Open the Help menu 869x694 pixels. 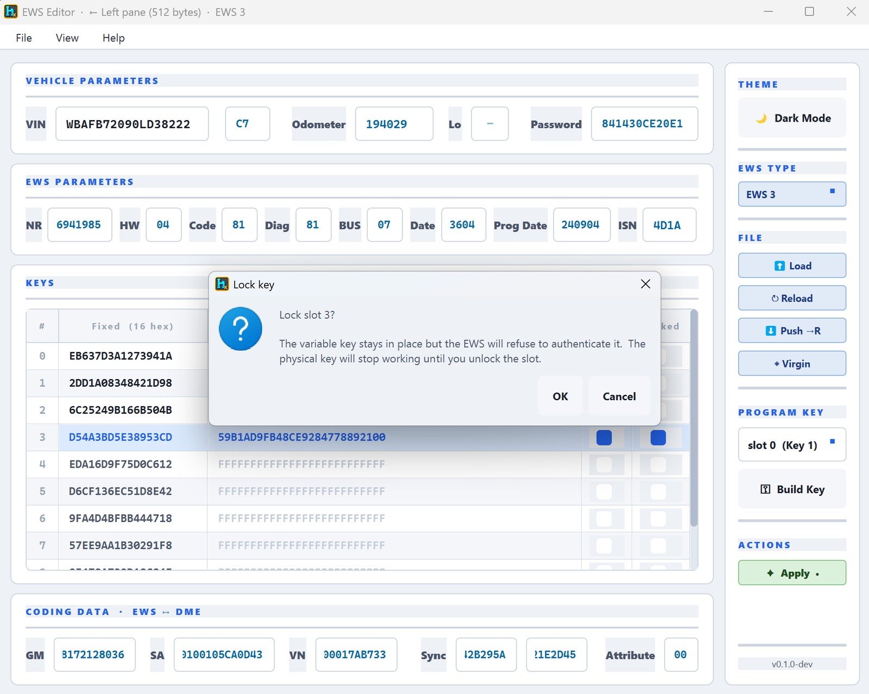point(114,38)
